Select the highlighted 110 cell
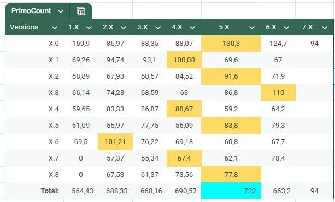The image size is (335, 202). tap(278, 93)
